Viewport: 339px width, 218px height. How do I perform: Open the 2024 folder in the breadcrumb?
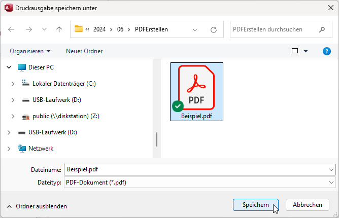(x=99, y=29)
